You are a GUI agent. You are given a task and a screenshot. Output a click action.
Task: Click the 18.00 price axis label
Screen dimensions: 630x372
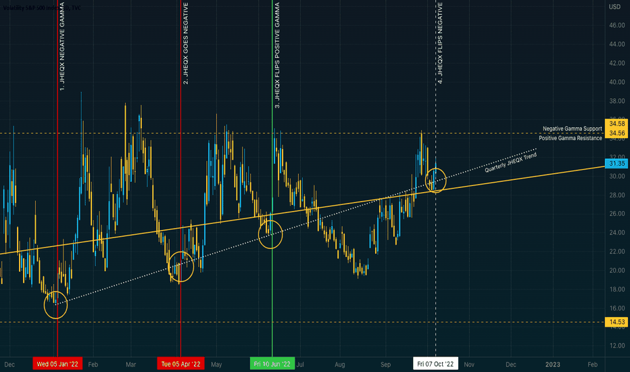(x=616, y=289)
